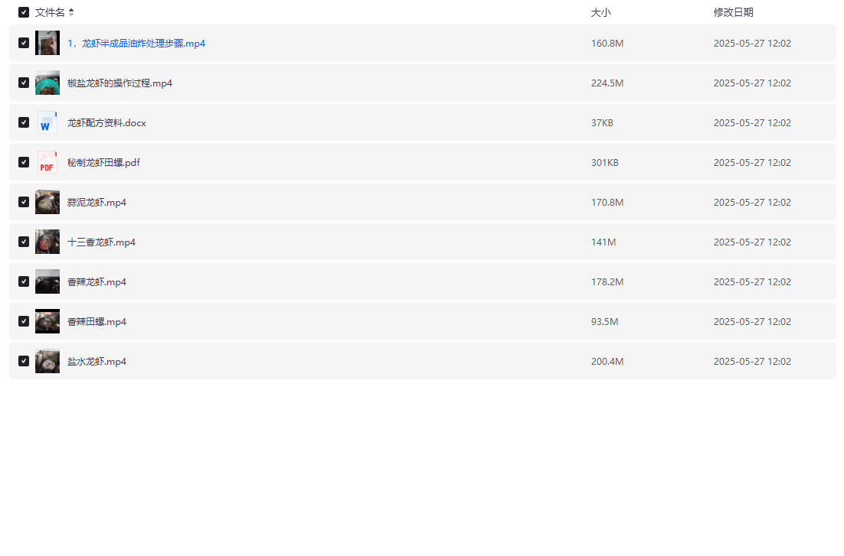Open the 蒜泥龙虾.mp4 video thumbnail
Image resolution: width=844 pixels, height=556 pixels.
[47, 202]
